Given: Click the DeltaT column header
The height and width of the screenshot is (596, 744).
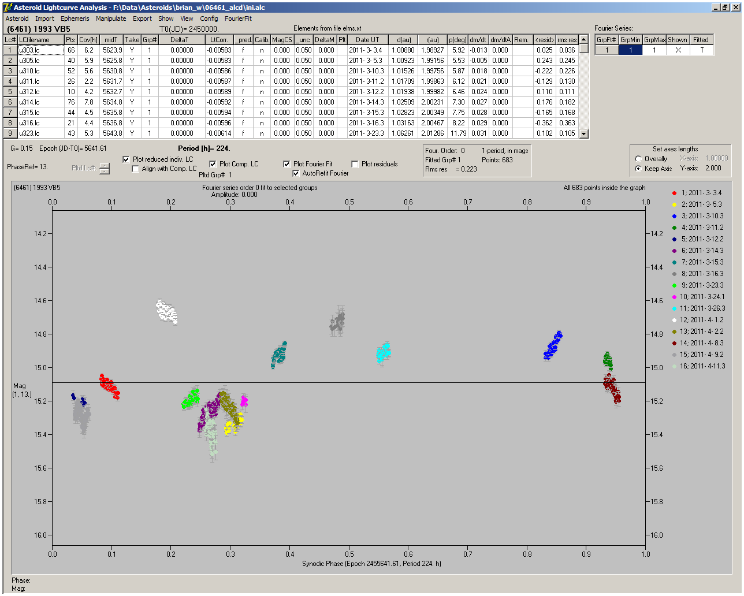Looking at the screenshot, I should click(x=180, y=40).
